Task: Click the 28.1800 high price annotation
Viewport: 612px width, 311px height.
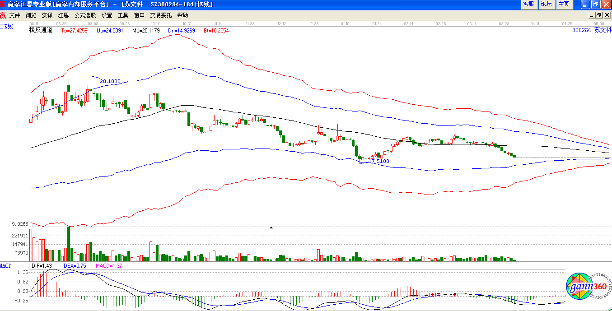Action: click(x=110, y=81)
